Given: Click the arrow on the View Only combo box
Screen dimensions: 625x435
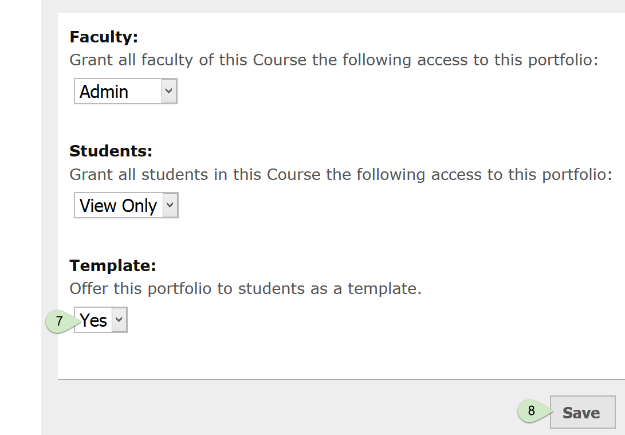Looking at the screenshot, I should click(170, 205).
